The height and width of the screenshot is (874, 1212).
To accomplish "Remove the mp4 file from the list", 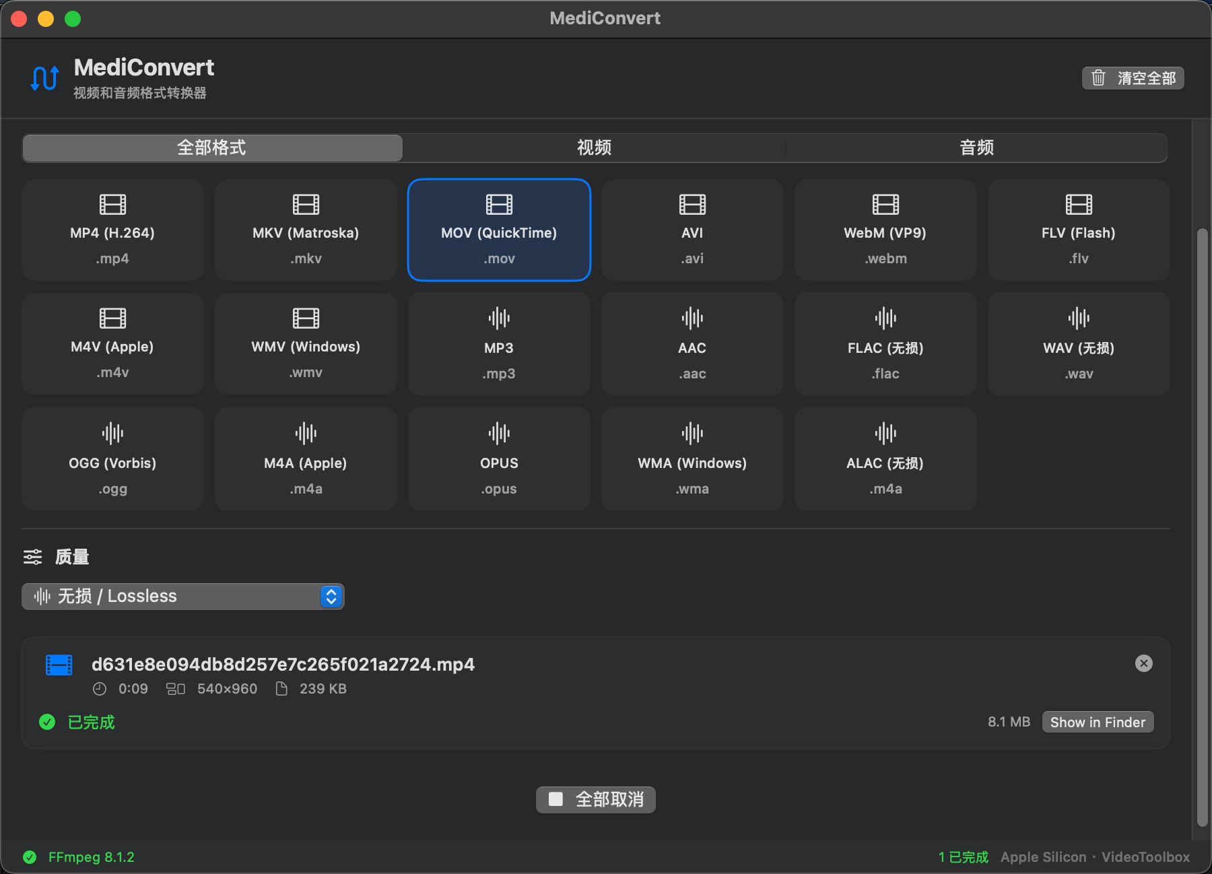I will pos(1144,663).
